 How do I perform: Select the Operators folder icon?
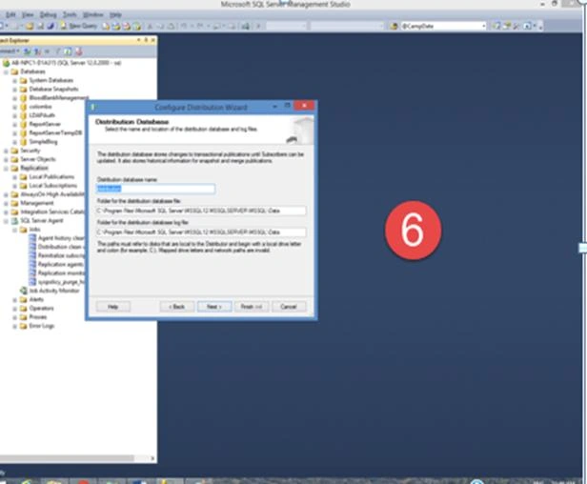pyautogui.click(x=23, y=309)
